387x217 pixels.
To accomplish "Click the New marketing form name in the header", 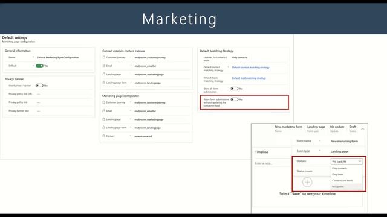I will pos(288,127).
